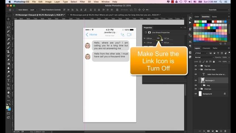Enable Show Transform Controls checkbox
This screenshot has width=236, height=133.
pyautogui.click(x=40, y=10)
